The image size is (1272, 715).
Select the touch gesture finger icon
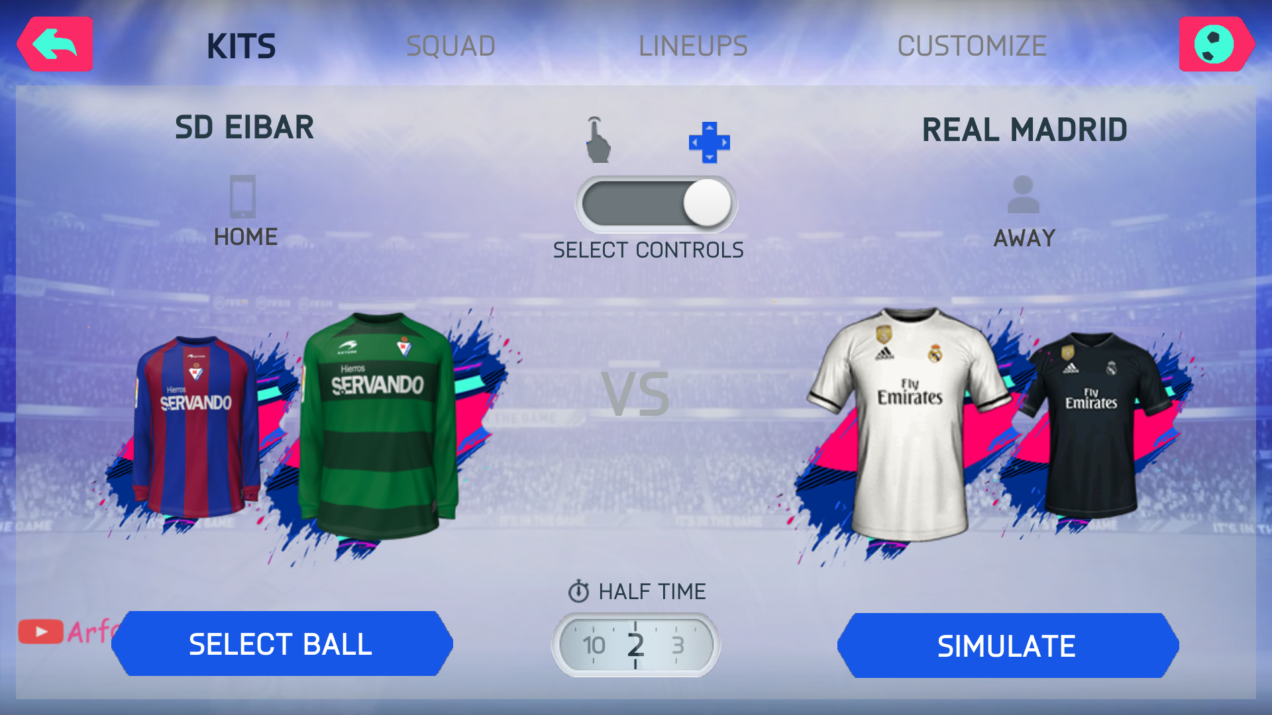pyautogui.click(x=598, y=140)
